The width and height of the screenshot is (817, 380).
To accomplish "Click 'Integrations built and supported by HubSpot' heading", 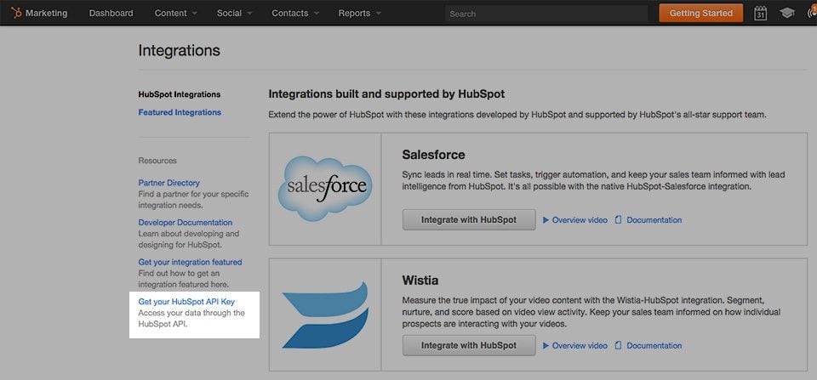I will [x=386, y=94].
